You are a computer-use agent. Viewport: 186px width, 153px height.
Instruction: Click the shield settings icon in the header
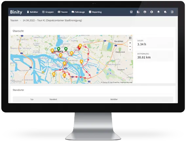pos(165,12)
